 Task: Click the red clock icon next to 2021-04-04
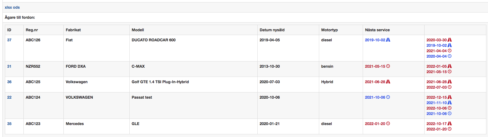pos(450,51)
